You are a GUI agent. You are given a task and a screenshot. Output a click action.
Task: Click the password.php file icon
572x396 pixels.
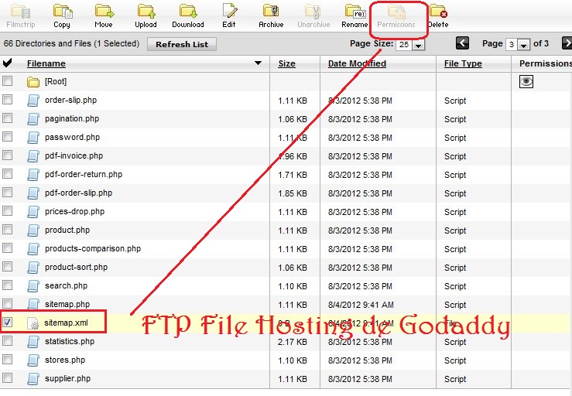tap(33, 138)
